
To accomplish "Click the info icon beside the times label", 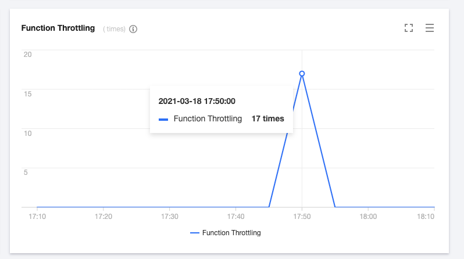I will coord(133,29).
